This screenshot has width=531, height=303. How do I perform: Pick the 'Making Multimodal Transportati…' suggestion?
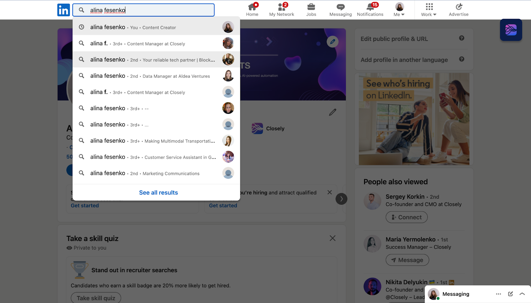pos(156,141)
